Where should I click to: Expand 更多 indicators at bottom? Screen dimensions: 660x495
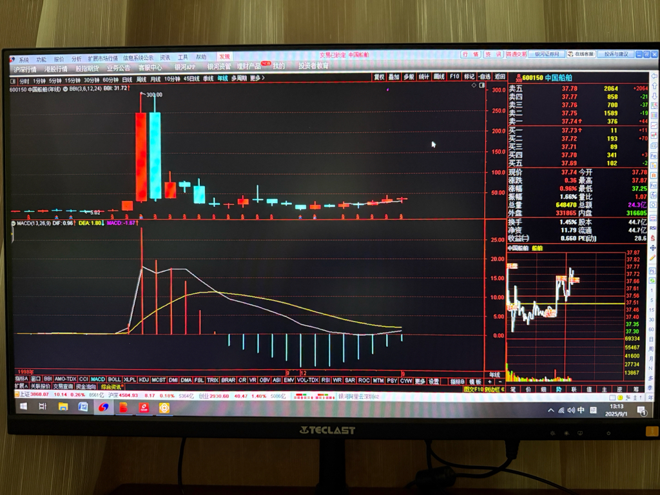[420, 382]
